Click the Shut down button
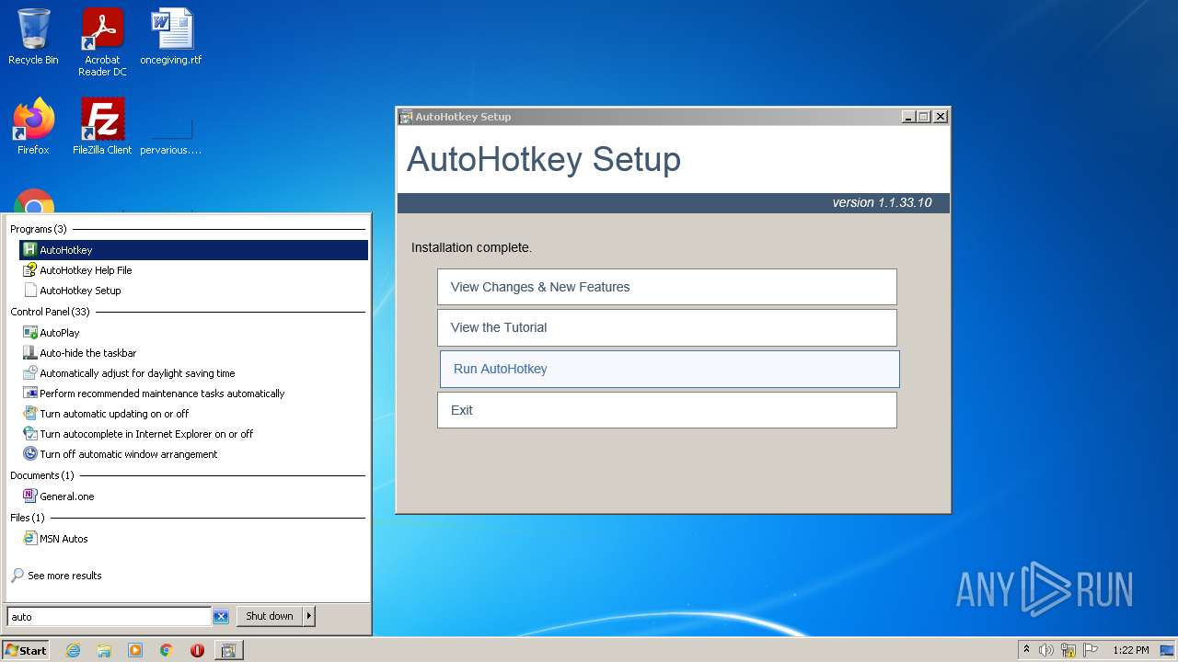The height and width of the screenshot is (662, 1178). [x=269, y=616]
